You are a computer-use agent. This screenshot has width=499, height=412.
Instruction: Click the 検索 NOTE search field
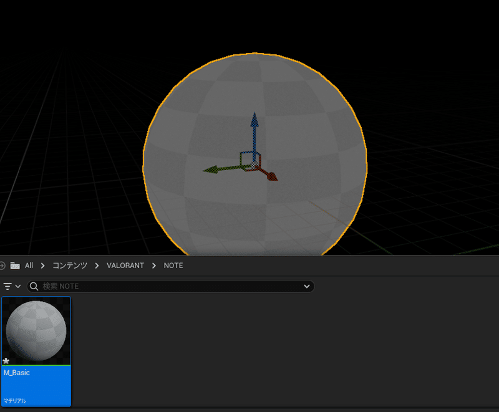click(x=170, y=286)
